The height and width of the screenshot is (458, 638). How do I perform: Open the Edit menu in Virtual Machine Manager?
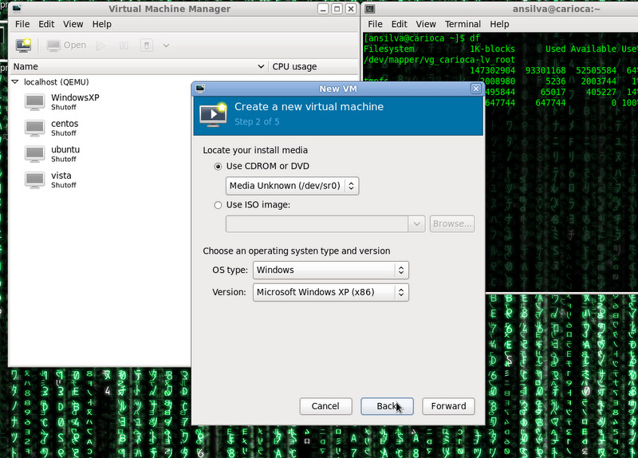tap(48, 25)
